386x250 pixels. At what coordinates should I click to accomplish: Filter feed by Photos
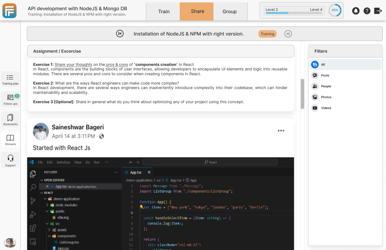[326, 97]
